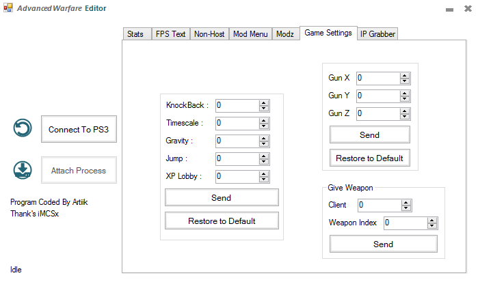The width and height of the screenshot is (478, 282).
Task: Click the Attach Process button
Action: point(79,170)
